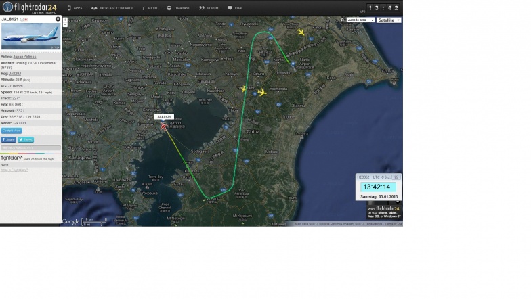Click the Narita Airport blue pin marker

coord(293,65)
